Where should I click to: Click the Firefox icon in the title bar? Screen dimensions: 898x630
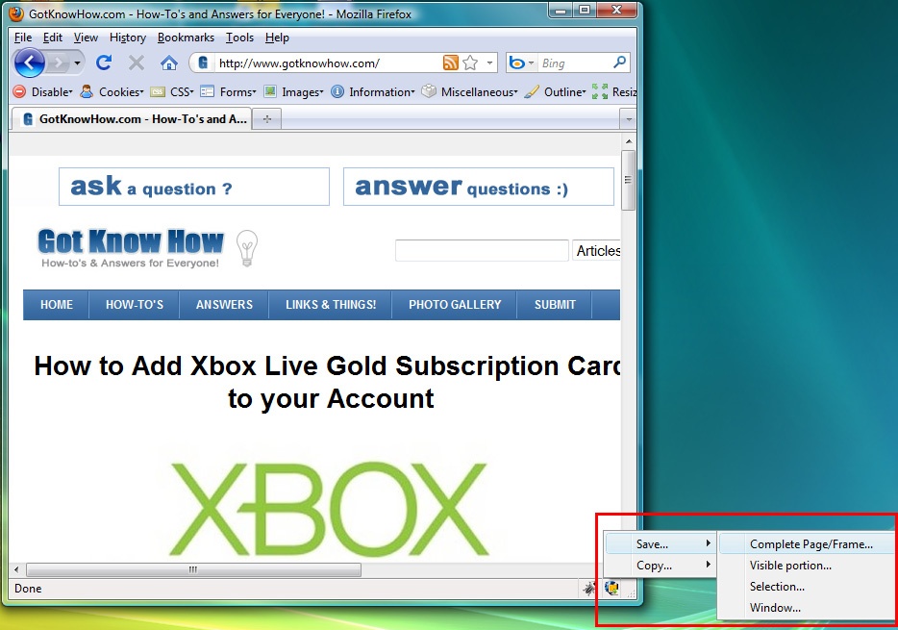click(x=16, y=13)
